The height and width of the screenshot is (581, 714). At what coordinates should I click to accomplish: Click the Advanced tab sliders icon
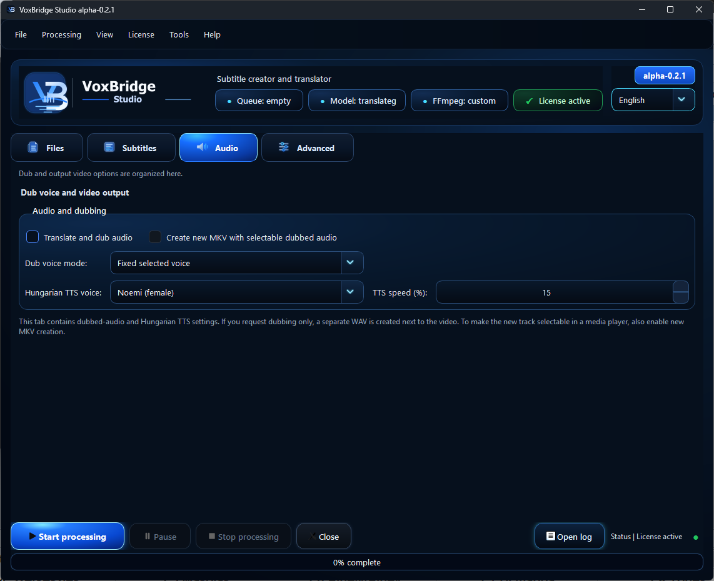284,147
